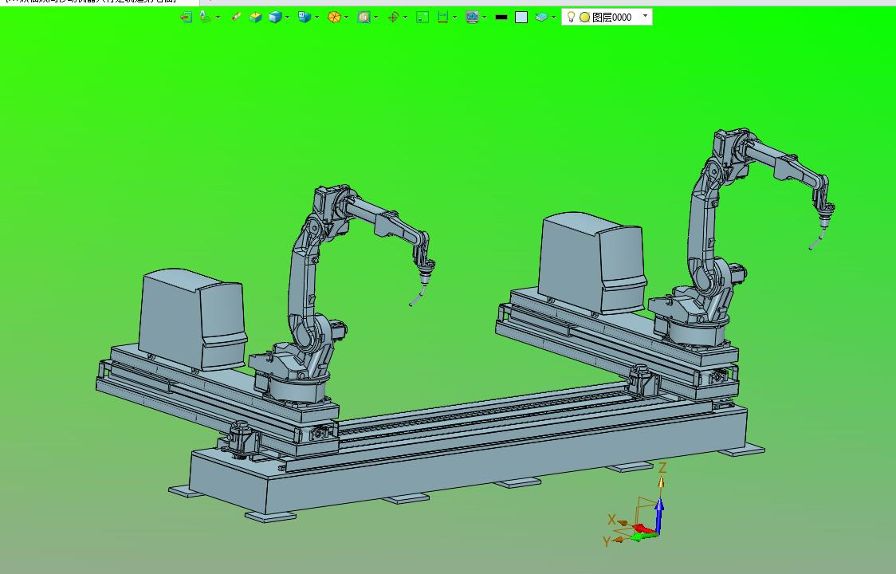Expand arrow next to monitor icon
Image resolution: width=896 pixels, height=574 pixels.
[485, 18]
